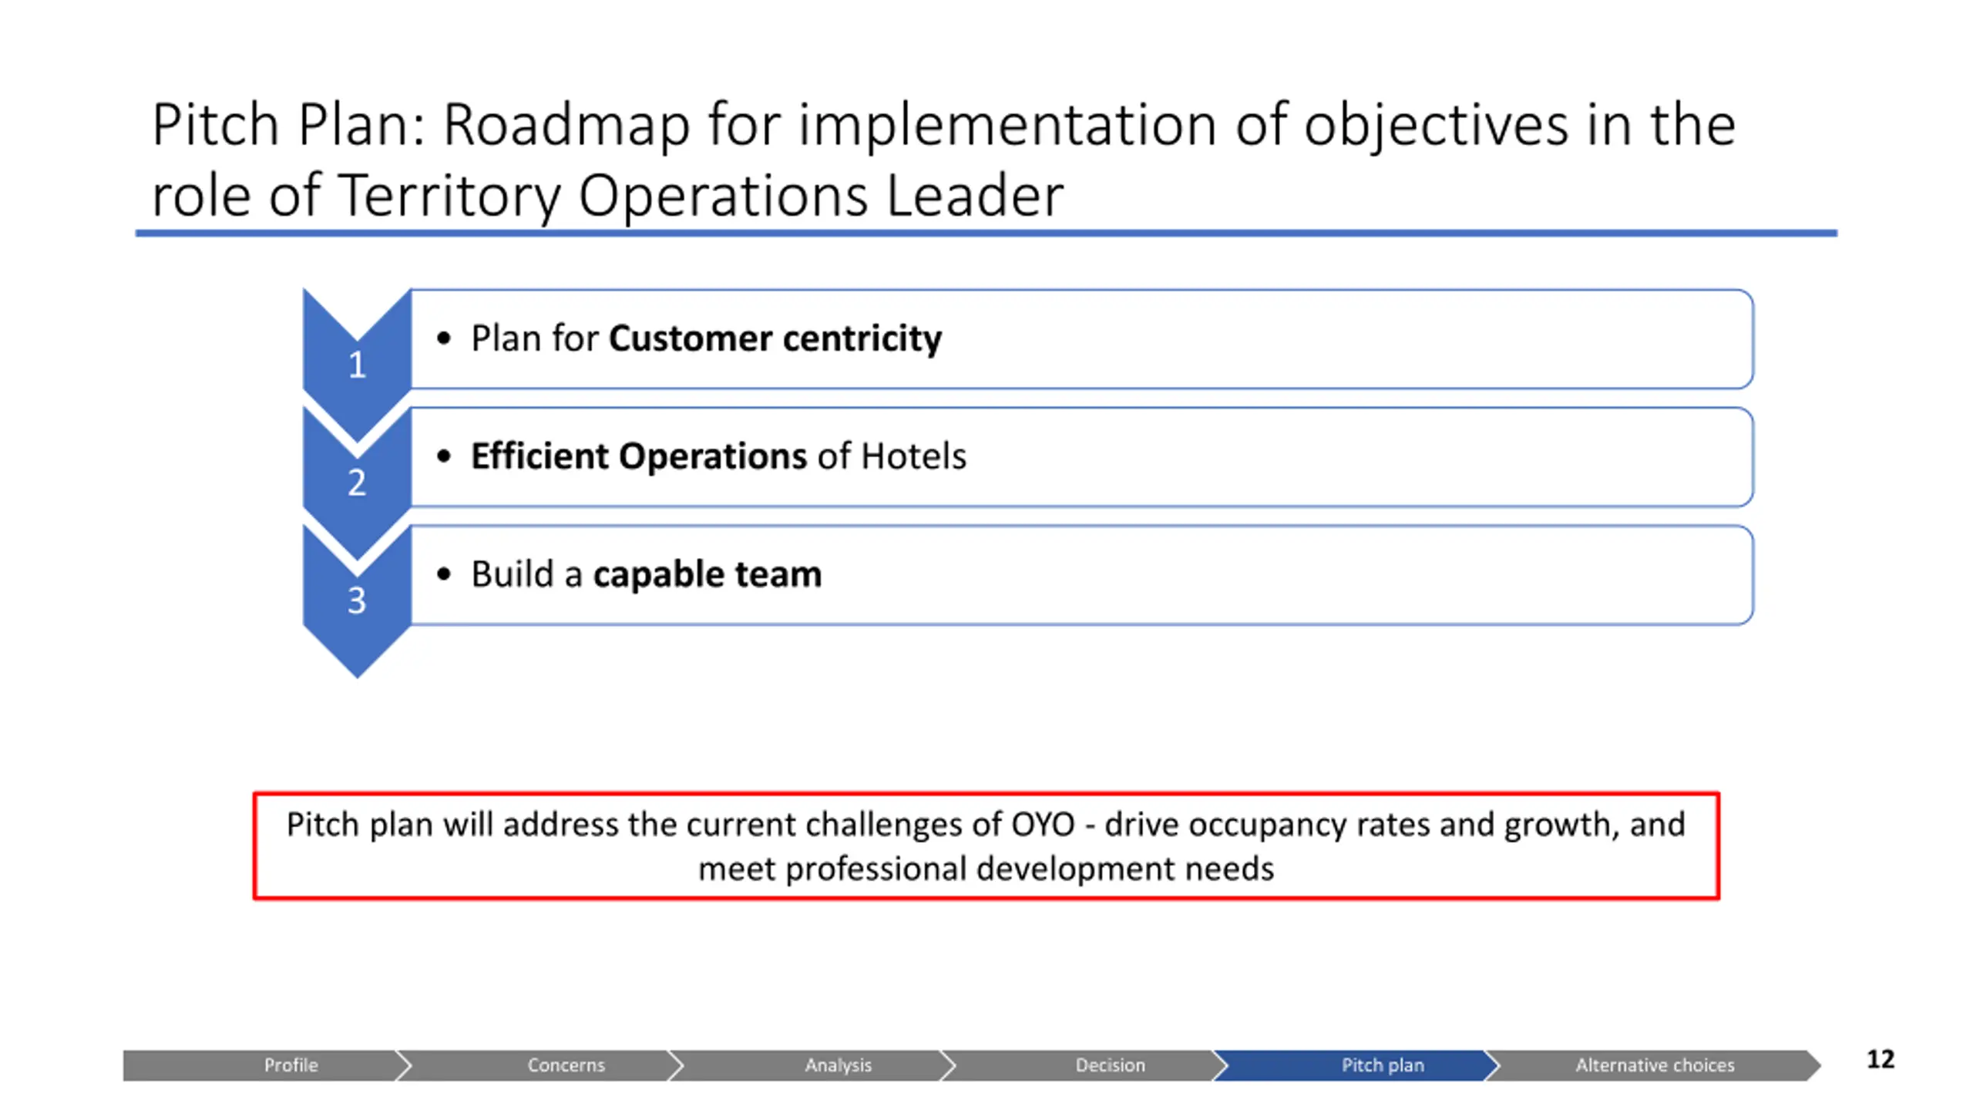Select the 'Plan for Customer centricity' text

point(706,338)
